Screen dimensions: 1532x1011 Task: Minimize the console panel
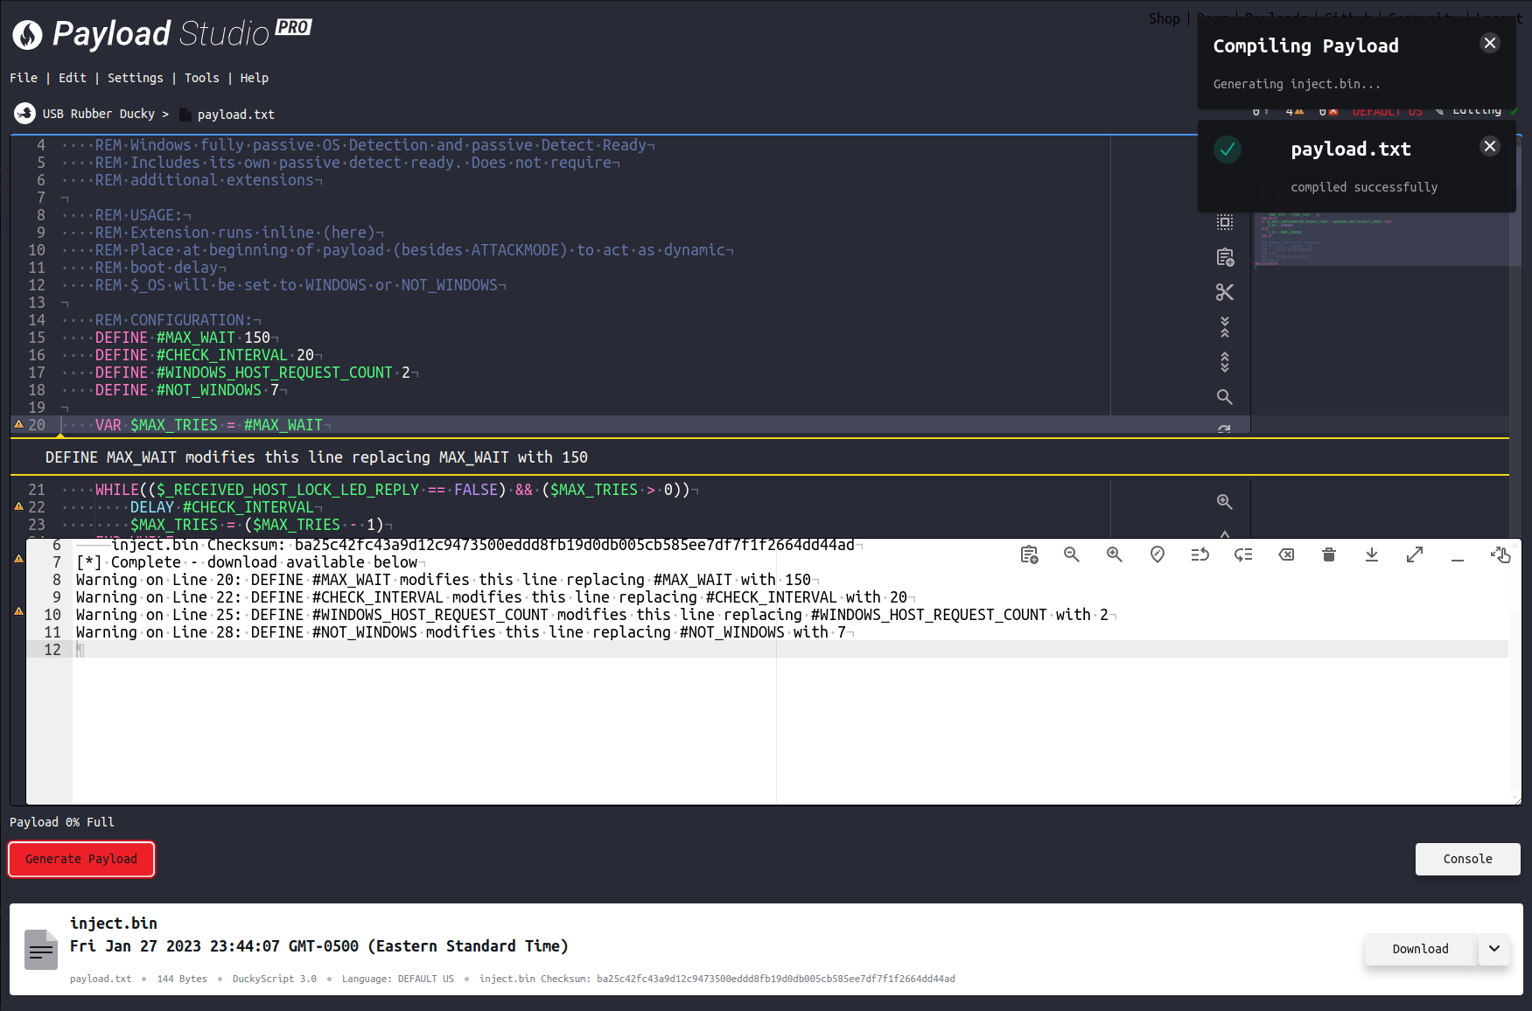point(1458,554)
